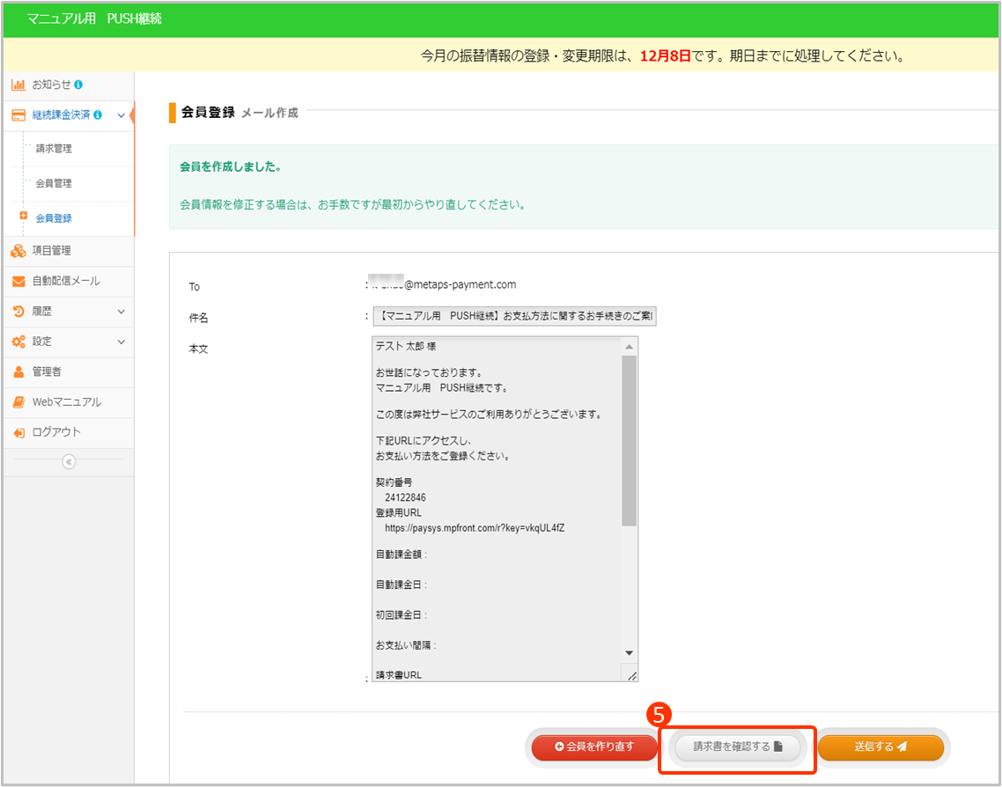Click the お知らせ bar chart icon
Viewport: 1002px width, 787px height.
(x=18, y=85)
